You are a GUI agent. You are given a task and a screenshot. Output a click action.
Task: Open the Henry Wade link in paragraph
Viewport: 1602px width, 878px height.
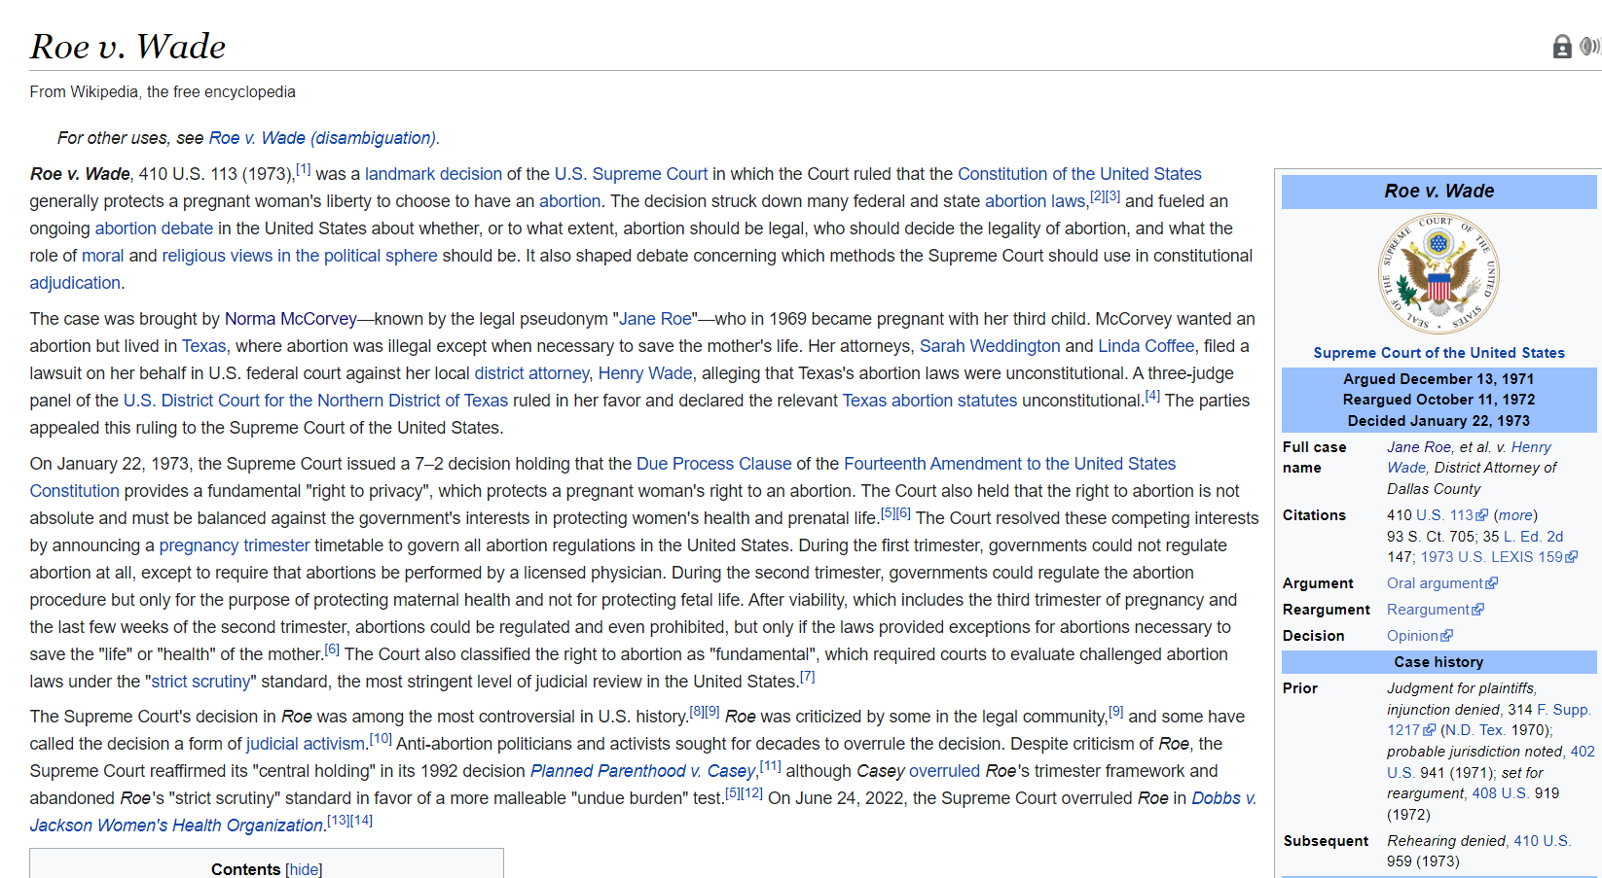tap(645, 373)
